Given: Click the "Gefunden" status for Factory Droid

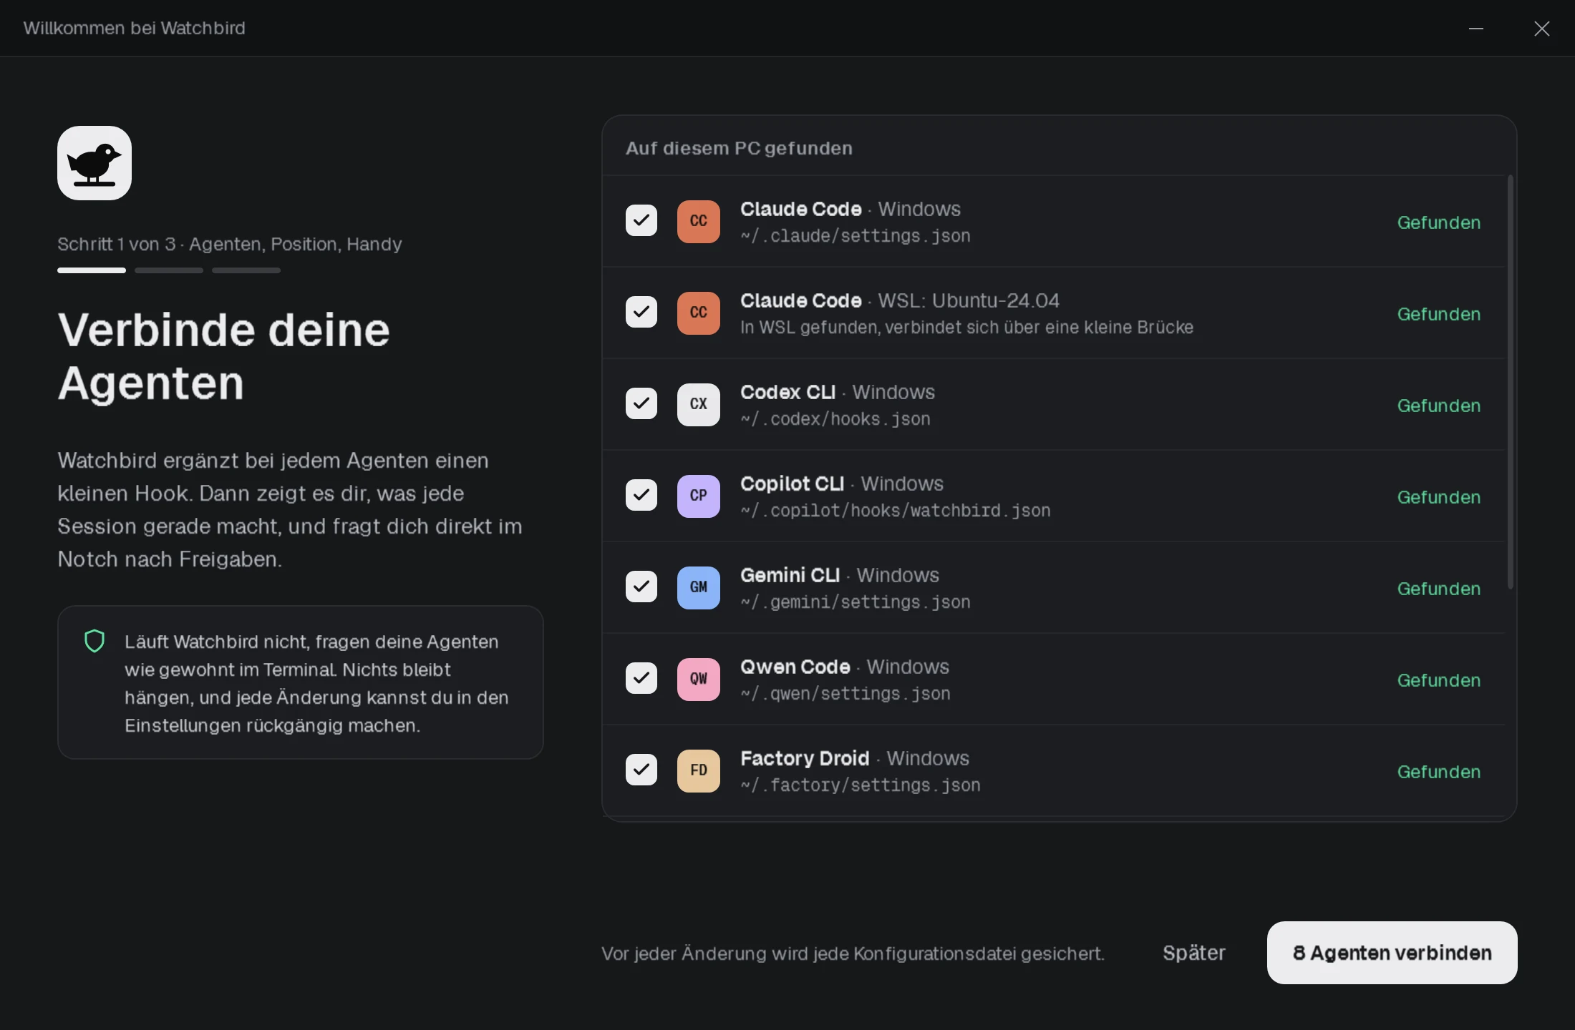Looking at the screenshot, I should tap(1439, 772).
